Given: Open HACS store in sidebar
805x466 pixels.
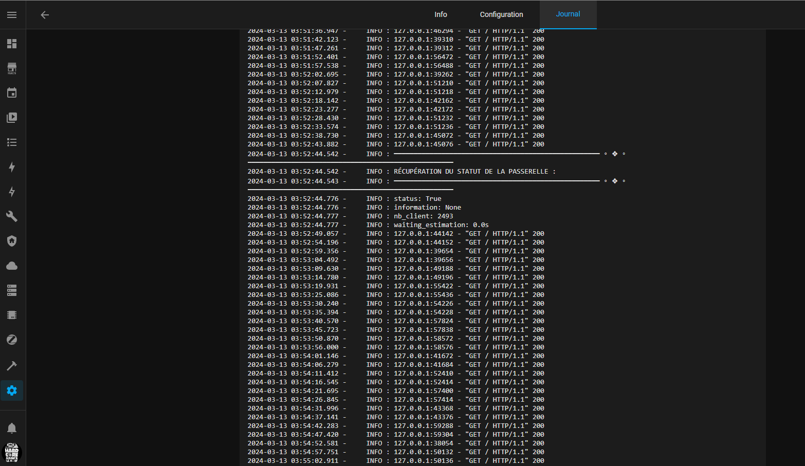Looking at the screenshot, I should click(x=12, y=68).
